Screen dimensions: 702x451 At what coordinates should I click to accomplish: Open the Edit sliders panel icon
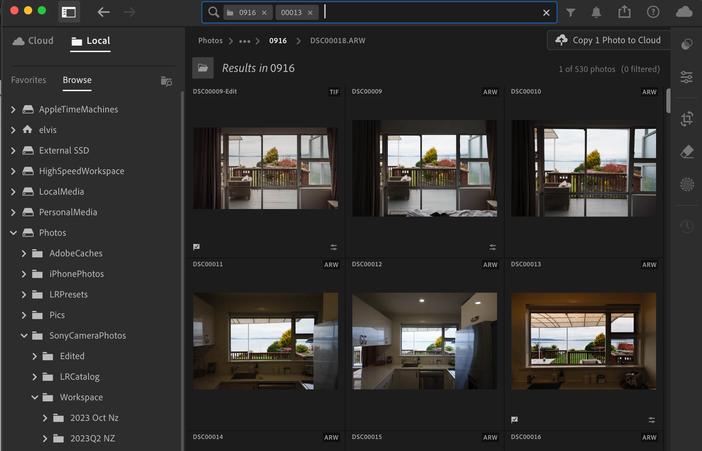(x=687, y=77)
